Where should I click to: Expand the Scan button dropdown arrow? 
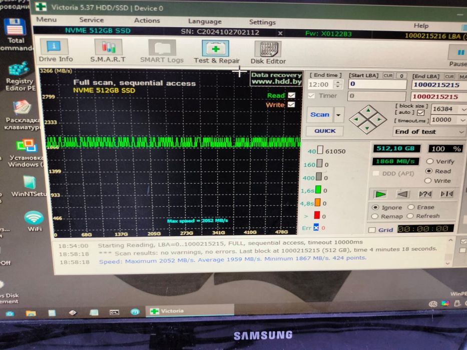click(338, 115)
